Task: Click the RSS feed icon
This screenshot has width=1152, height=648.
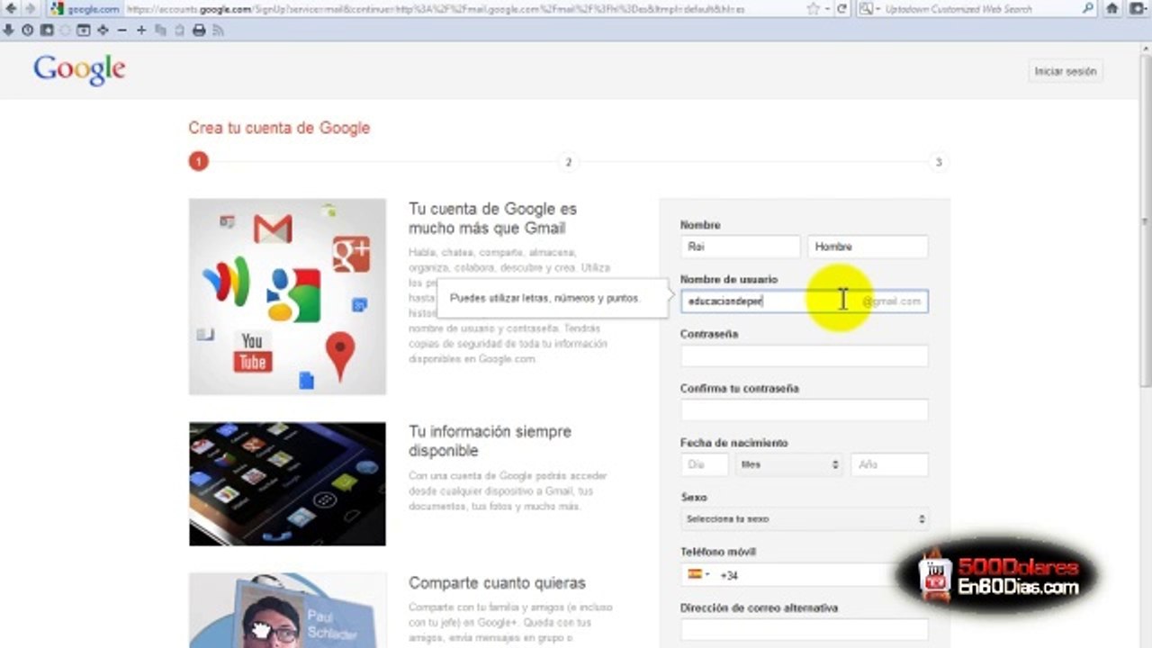Action: (218, 30)
